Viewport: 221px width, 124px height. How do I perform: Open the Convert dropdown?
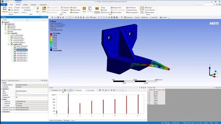click(163, 18)
